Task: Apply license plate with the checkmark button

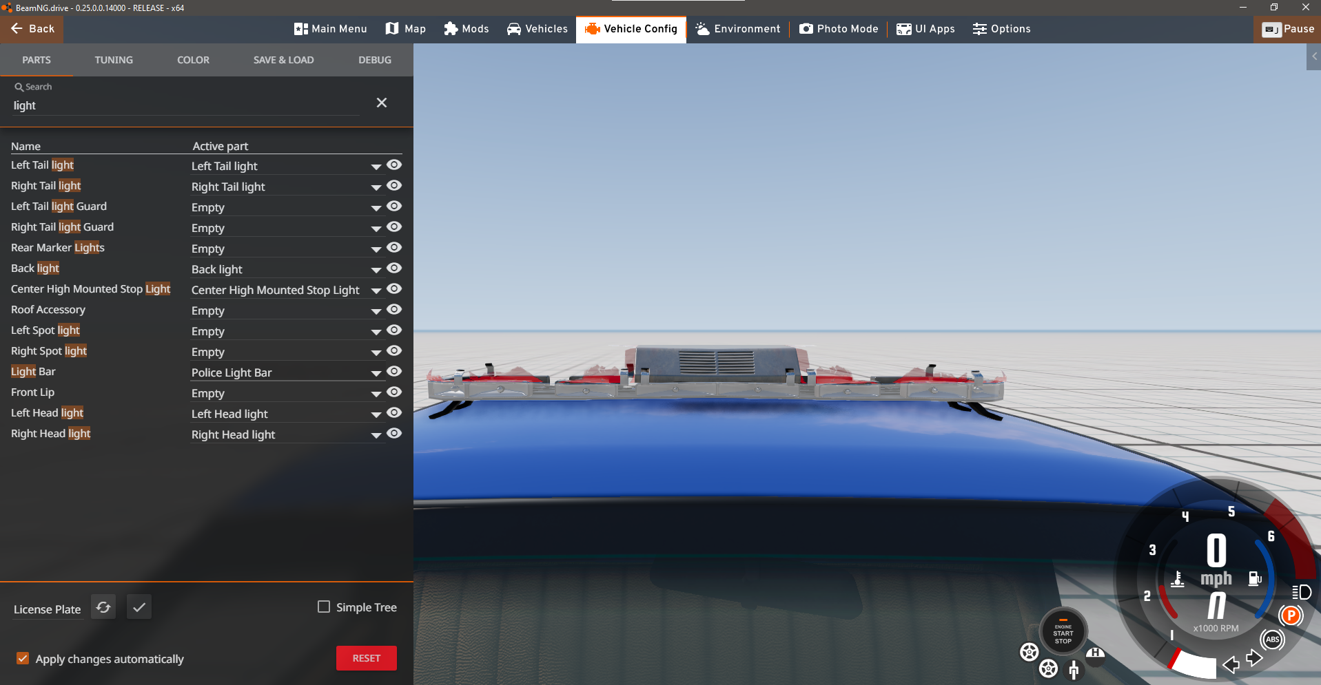Action: [x=139, y=607]
